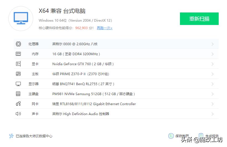The width and height of the screenshot is (227, 147).
Task: Click the 显示器 monitor icon
Action: pos(18,84)
